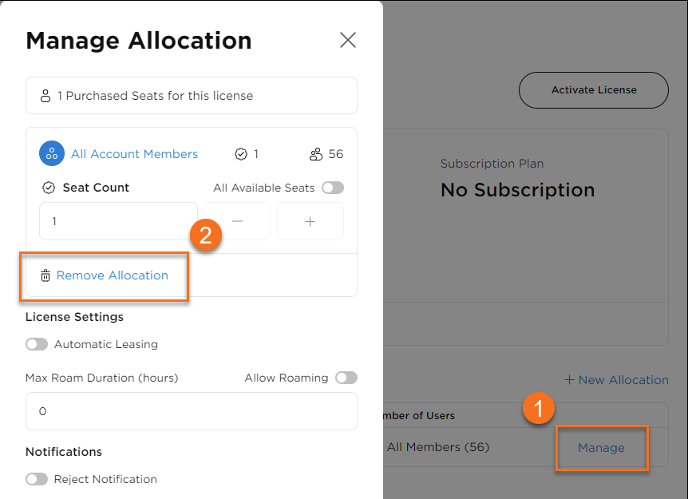The width and height of the screenshot is (688, 499).
Task: Enable the All Available Seats toggle
Action: pyautogui.click(x=333, y=188)
